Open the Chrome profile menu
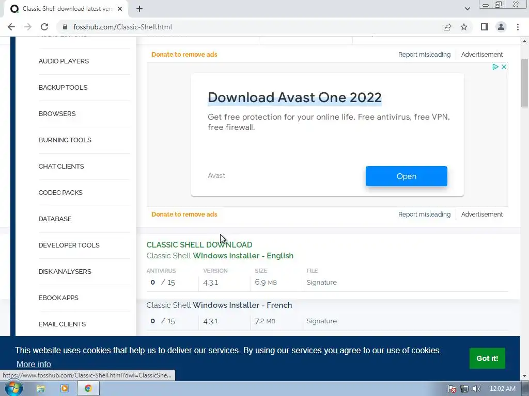 click(501, 27)
